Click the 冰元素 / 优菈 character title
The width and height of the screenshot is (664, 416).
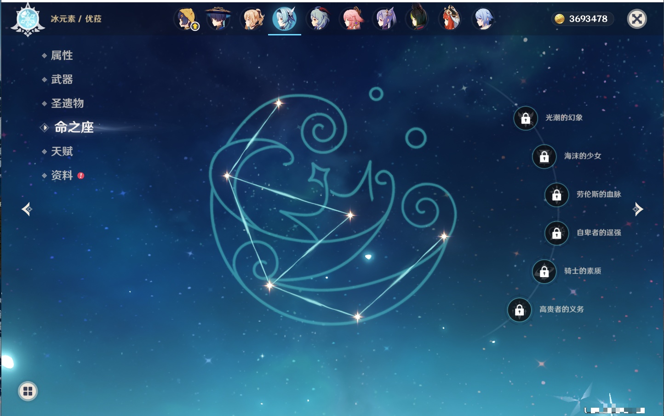(76, 19)
